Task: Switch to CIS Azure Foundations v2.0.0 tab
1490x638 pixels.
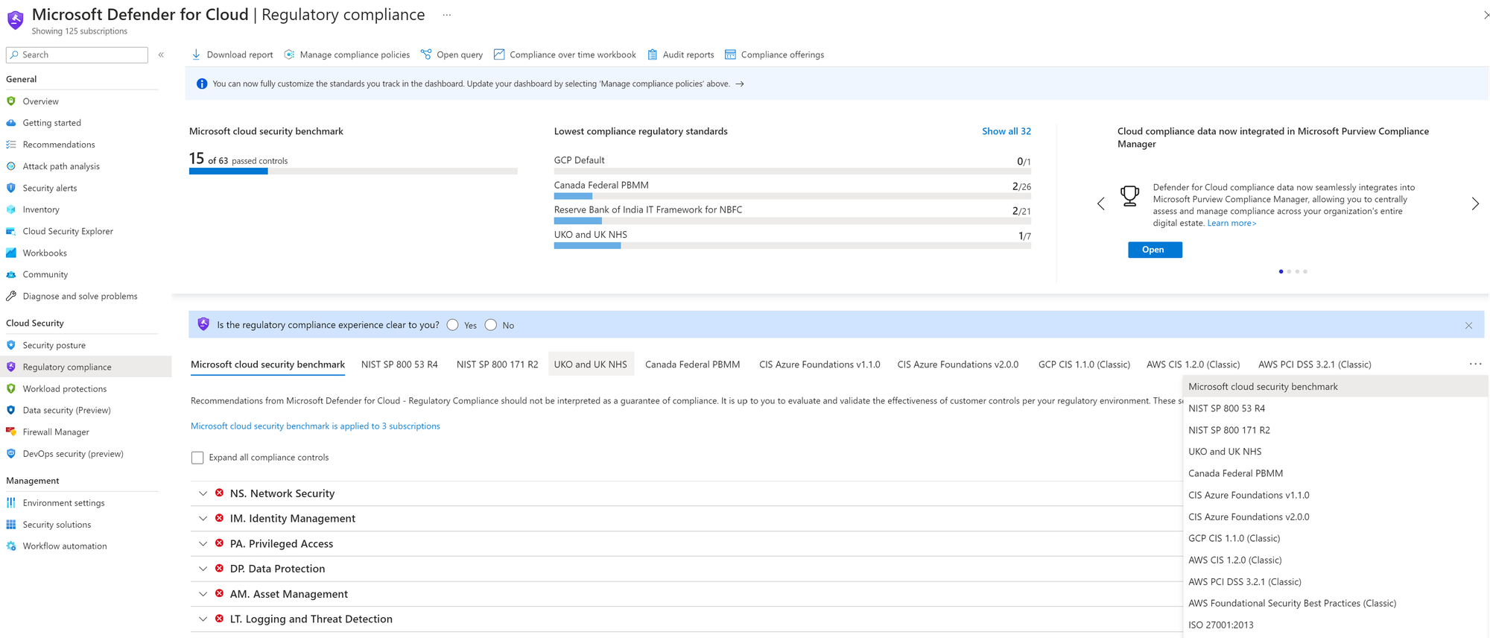Action: (957, 364)
